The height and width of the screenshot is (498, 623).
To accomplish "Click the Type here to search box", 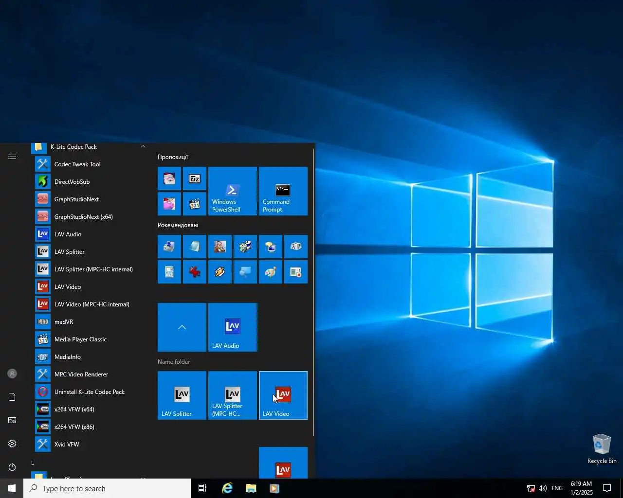I will (107, 488).
